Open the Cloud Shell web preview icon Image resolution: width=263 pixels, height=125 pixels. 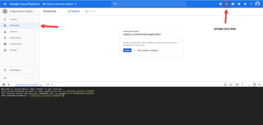click(237, 85)
